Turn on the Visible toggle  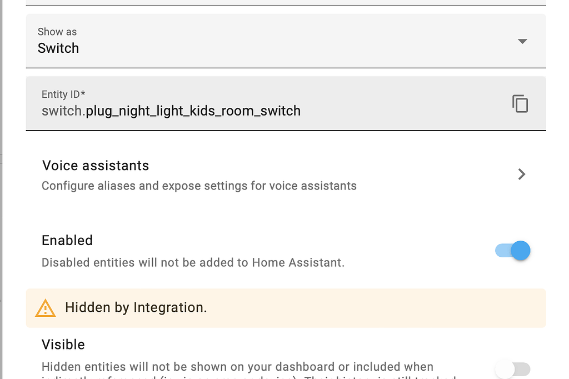tap(512, 369)
